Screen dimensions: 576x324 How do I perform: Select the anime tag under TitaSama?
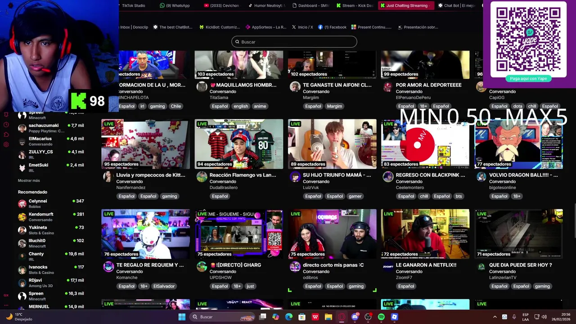click(260, 106)
